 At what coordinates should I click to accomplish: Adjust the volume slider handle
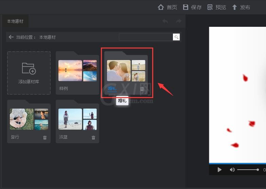pyautogui.click(x=258, y=170)
